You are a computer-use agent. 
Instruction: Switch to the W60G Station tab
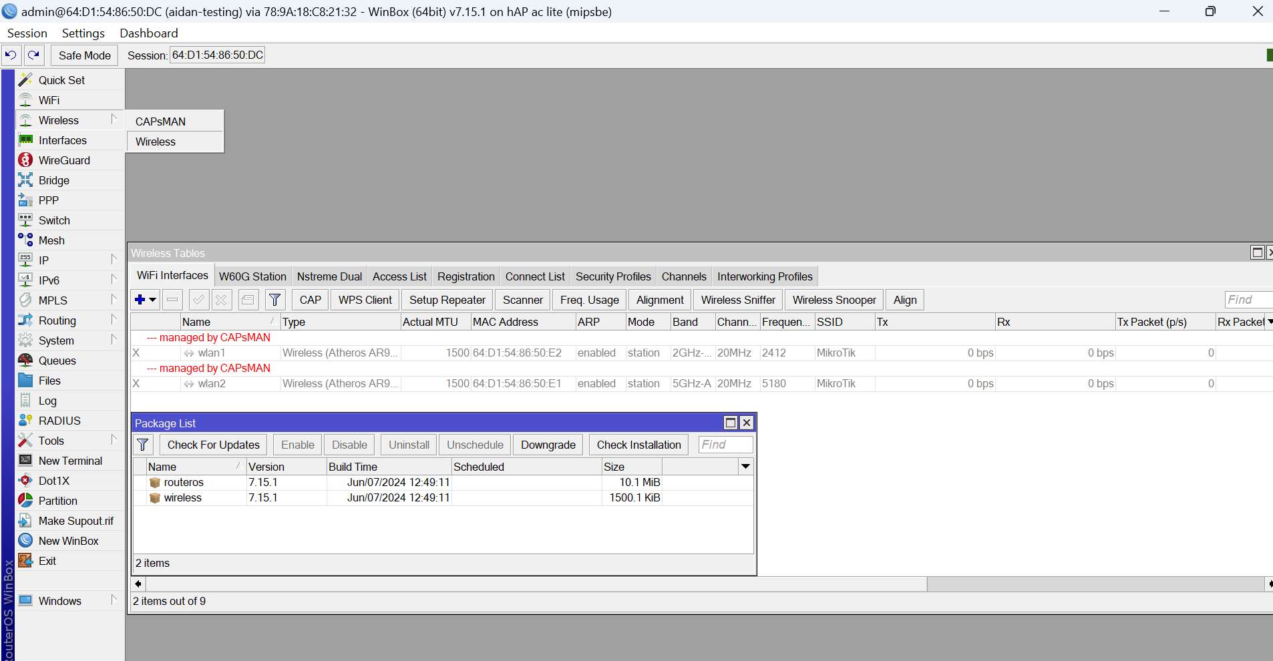point(252,276)
